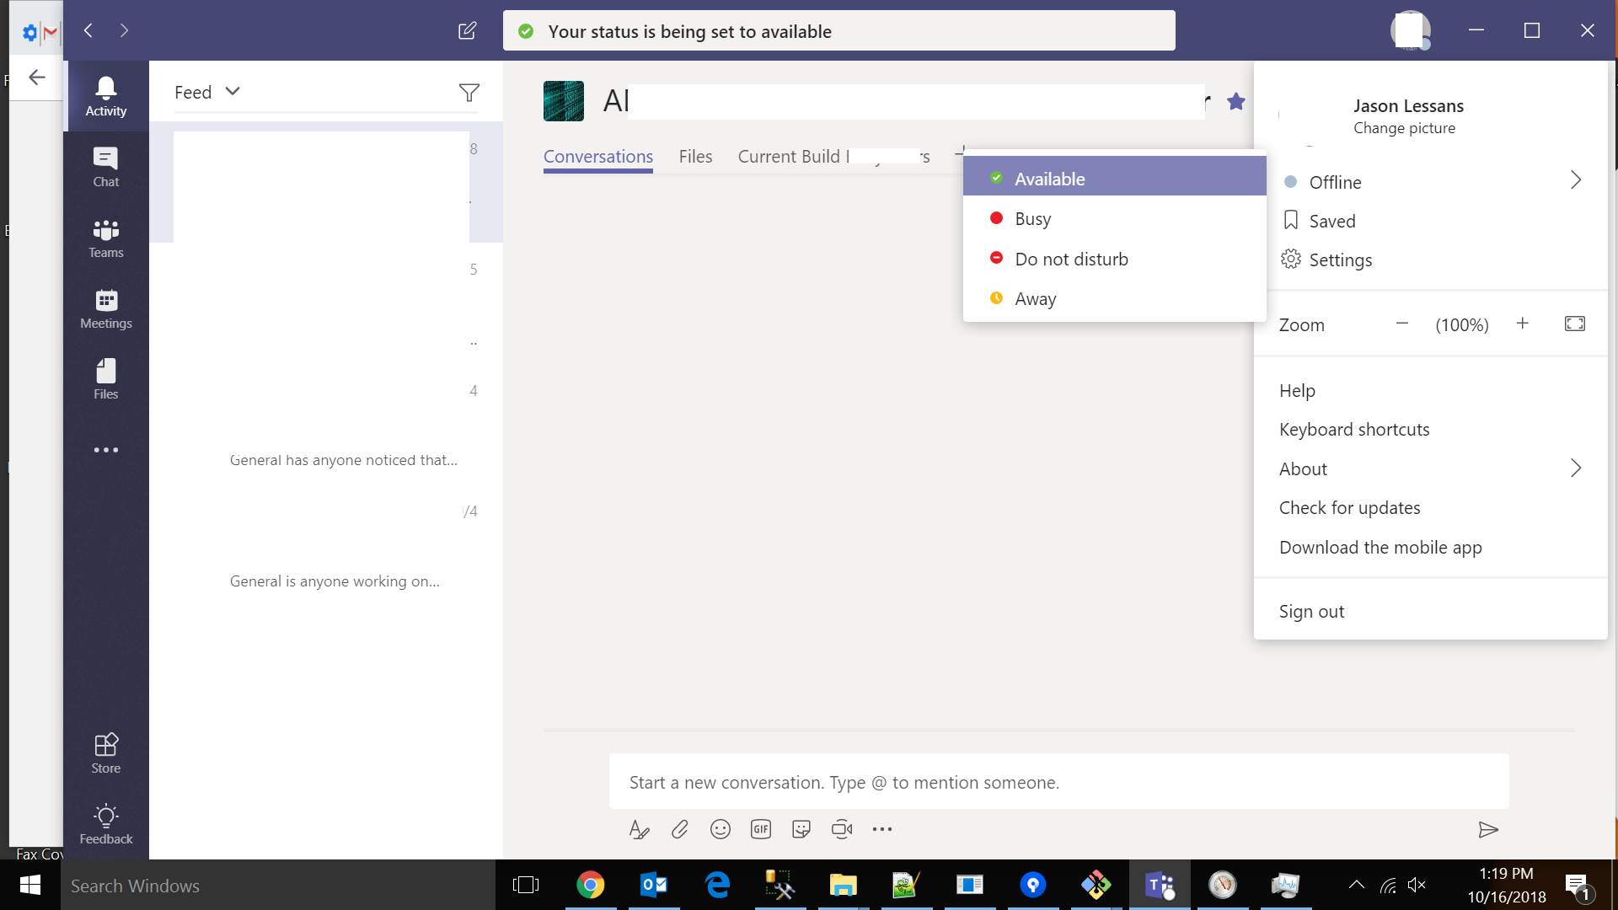Click the Feedback sidebar icon
Viewport: 1618px width, 910px height.
[104, 824]
